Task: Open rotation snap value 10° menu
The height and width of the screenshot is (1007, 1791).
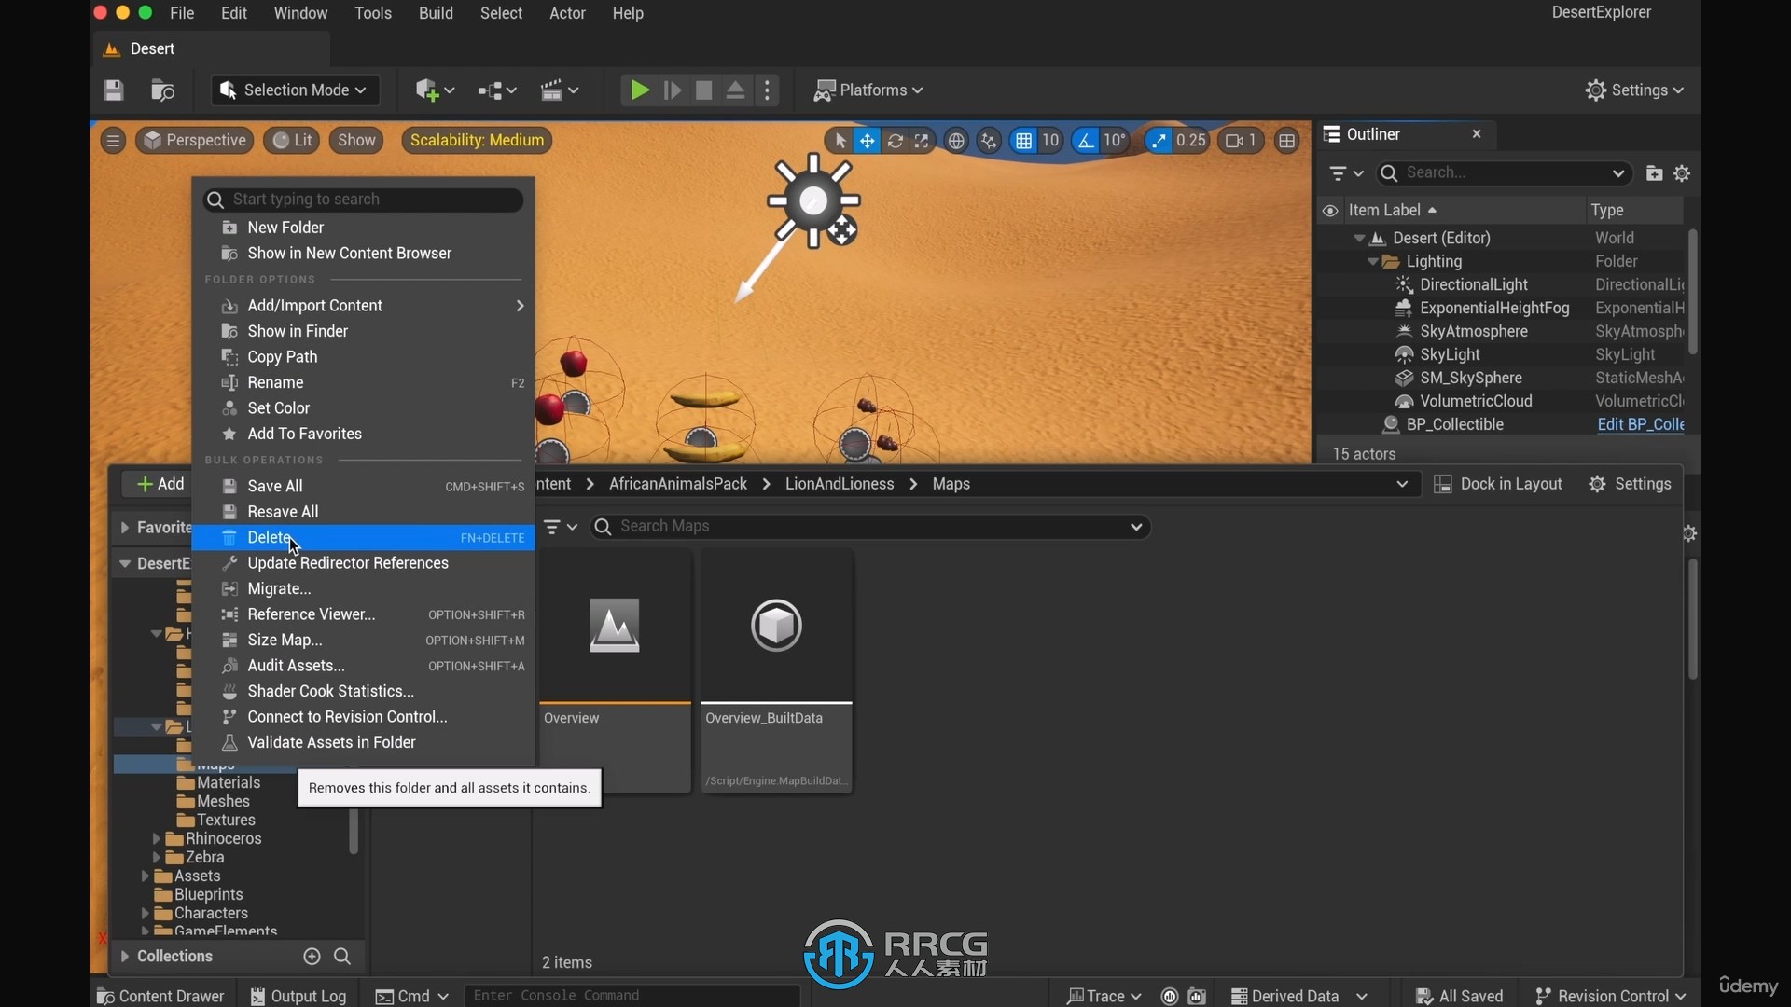Action: [1115, 141]
